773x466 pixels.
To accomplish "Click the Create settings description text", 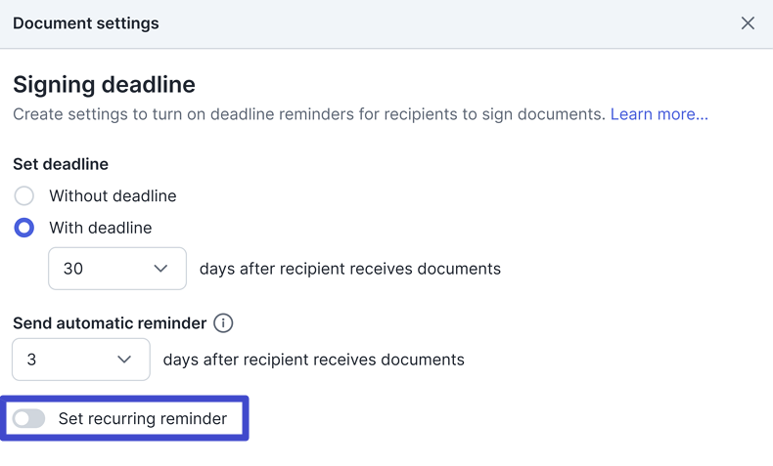I will 309,114.
